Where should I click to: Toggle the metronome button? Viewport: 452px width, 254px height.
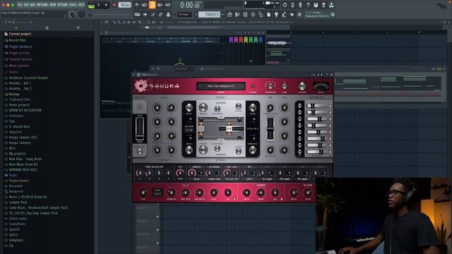pyautogui.click(x=136, y=5)
